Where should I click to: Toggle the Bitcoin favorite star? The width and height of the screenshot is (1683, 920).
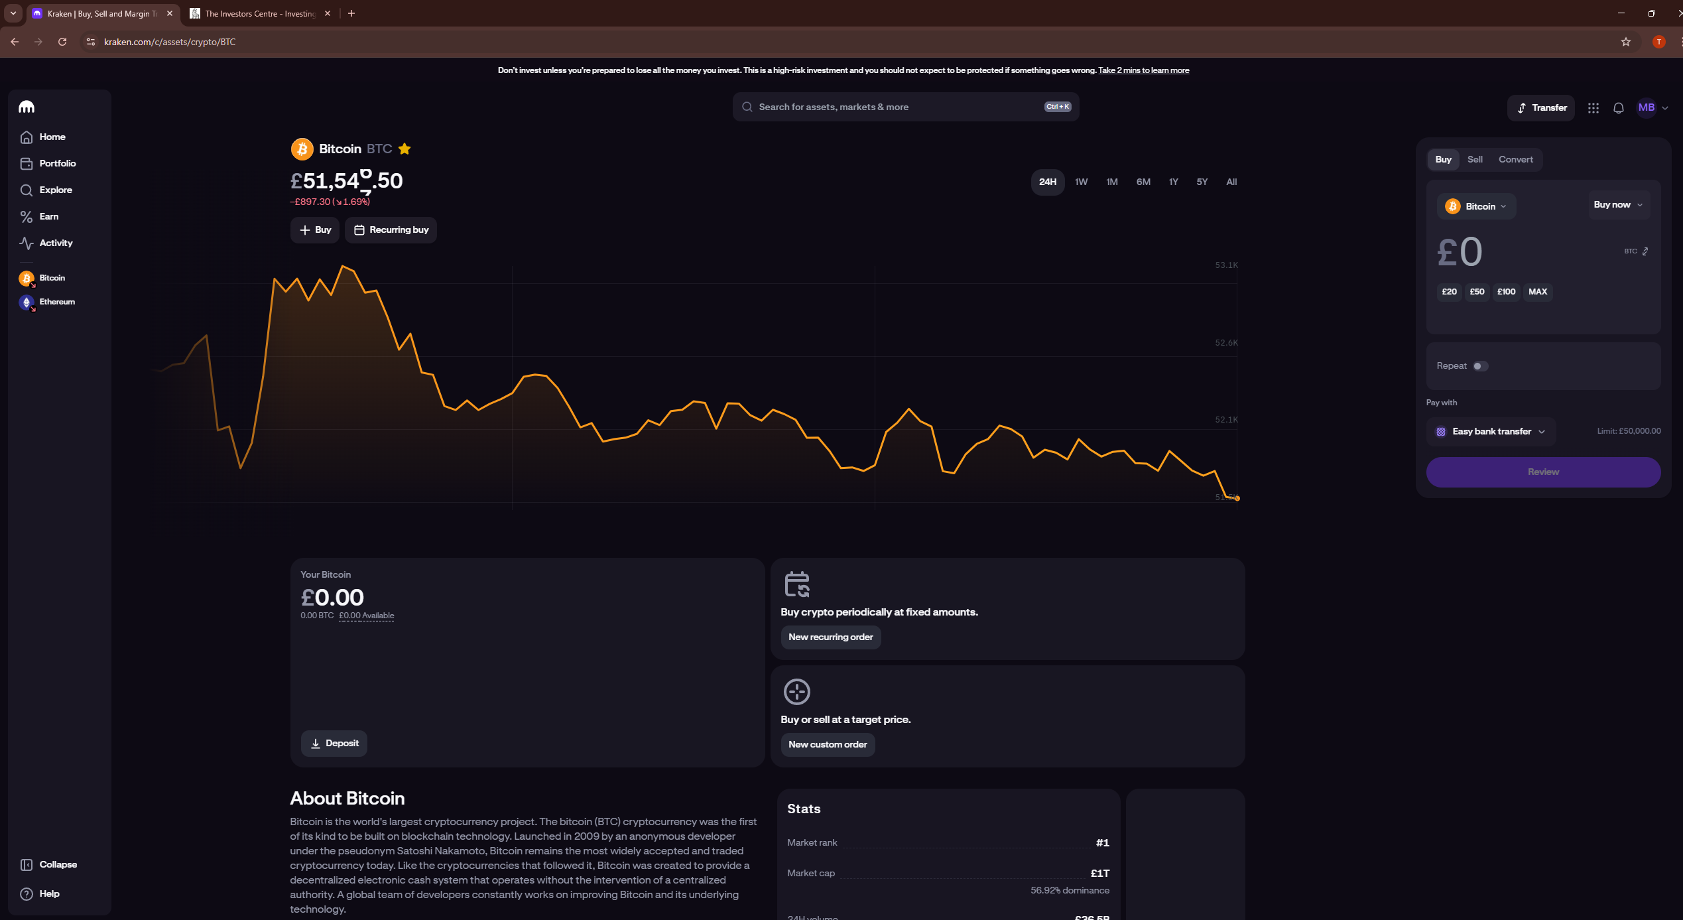[405, 149]
